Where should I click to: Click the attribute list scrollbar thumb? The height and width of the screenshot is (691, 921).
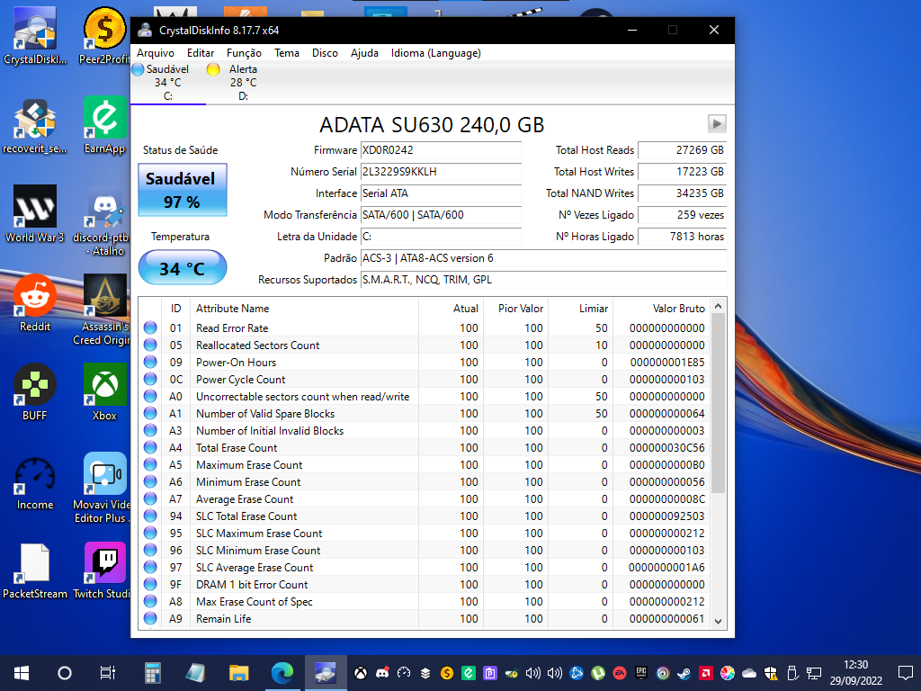pos(718,403)
